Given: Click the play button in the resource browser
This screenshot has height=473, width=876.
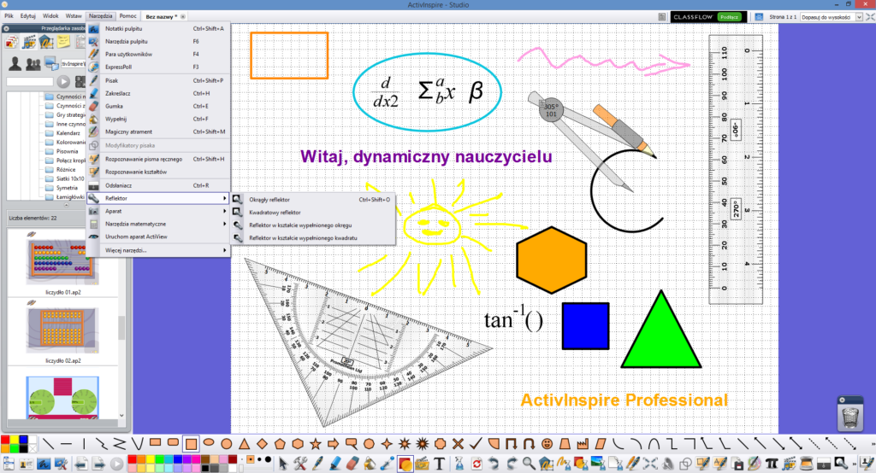Looking at the screenshot, I should (x=63, y=82).
